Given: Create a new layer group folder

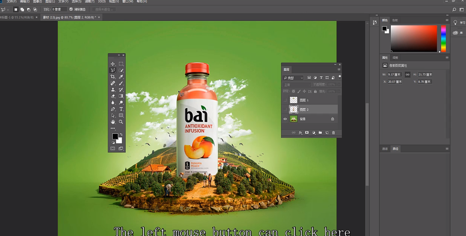Looking at the screenshot, I should [x=320, y=133].
